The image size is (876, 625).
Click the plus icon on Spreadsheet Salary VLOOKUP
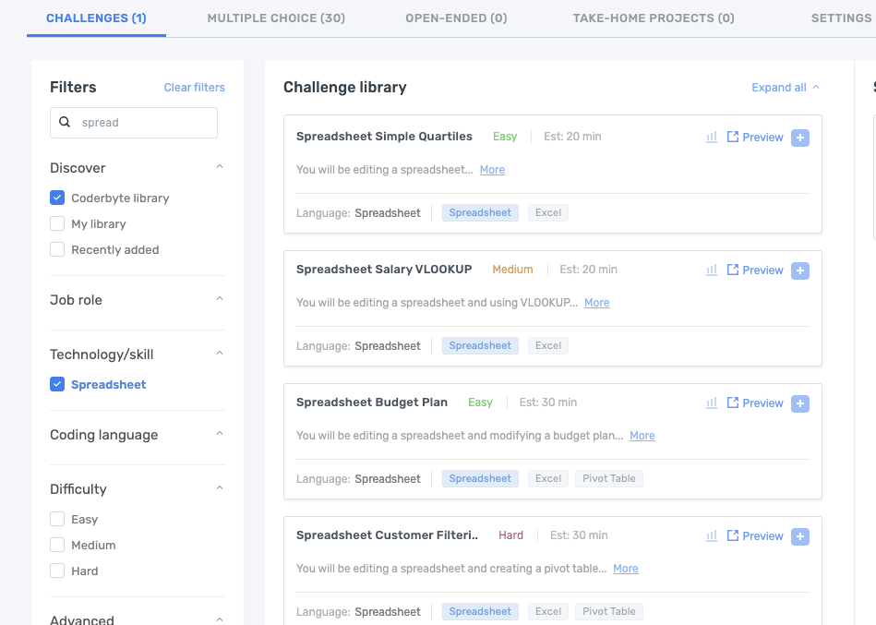[x=800, y=270]
